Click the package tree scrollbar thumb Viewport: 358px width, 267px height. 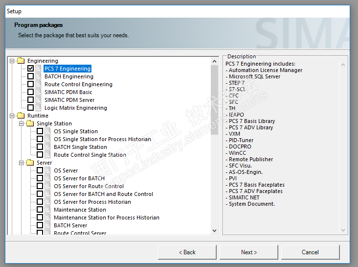214,100
